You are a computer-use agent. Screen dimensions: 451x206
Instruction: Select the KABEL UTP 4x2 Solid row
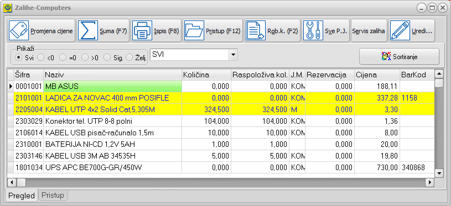point(221,109)
